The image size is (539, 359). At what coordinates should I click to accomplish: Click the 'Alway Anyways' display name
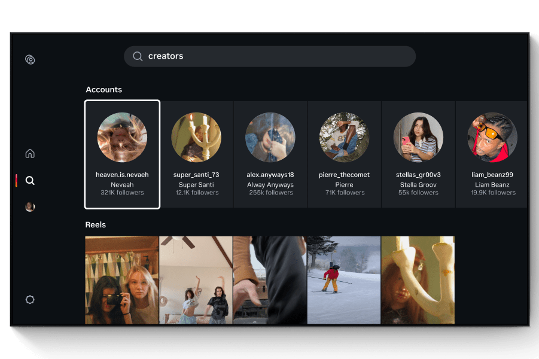pos(270,185)
